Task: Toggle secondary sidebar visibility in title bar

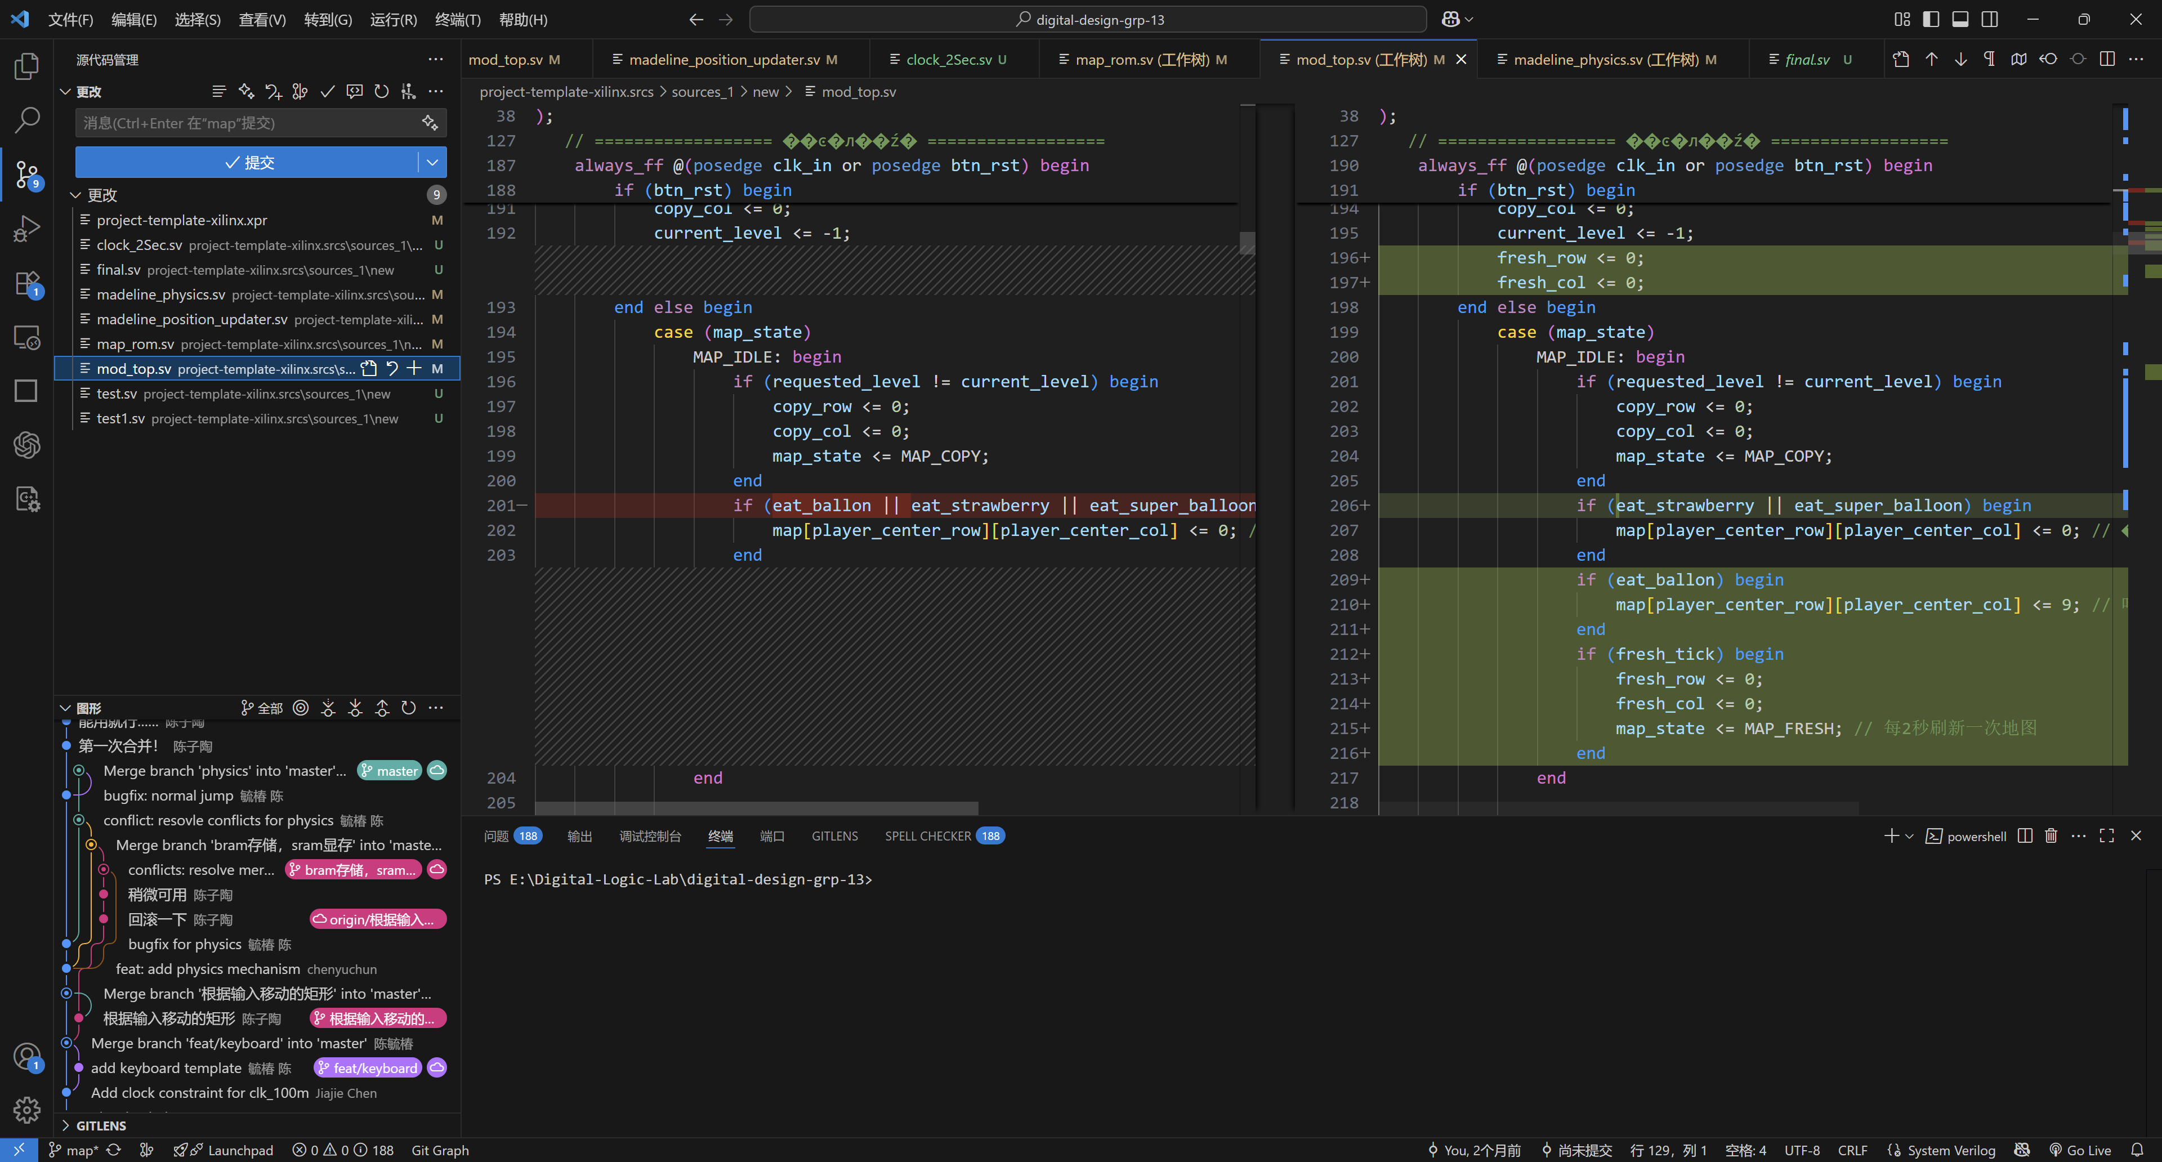Action: coord(1990,19)
